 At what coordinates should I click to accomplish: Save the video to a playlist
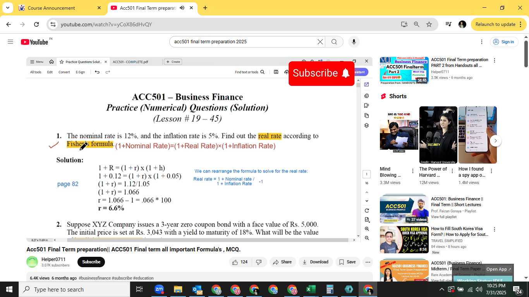click(347, 262)
